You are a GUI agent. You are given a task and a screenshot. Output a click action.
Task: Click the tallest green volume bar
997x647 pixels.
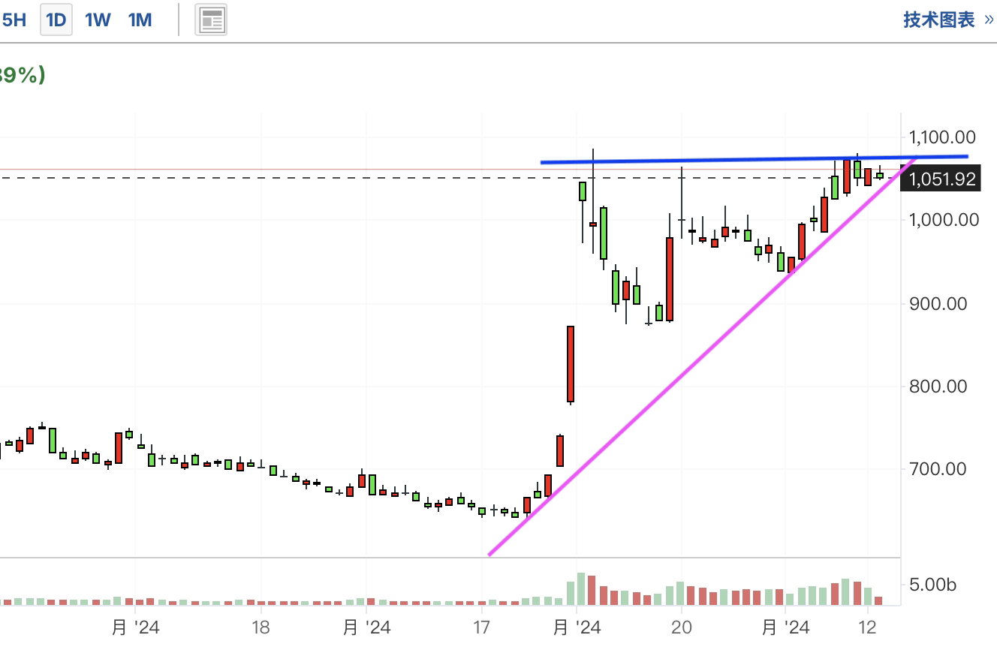pos(580,588)
